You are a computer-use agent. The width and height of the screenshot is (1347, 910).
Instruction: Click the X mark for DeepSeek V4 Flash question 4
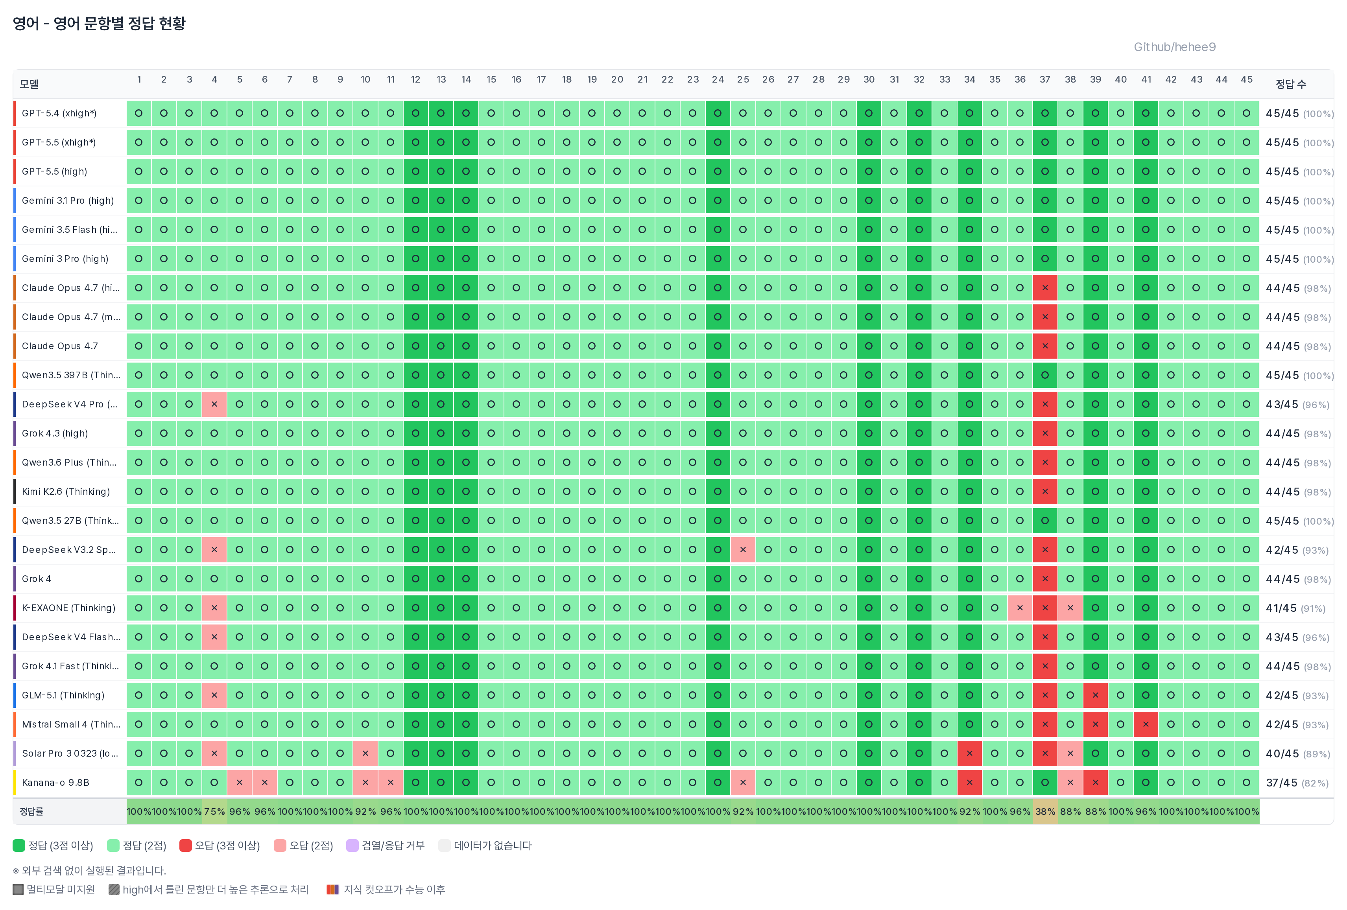coord(214,637)
